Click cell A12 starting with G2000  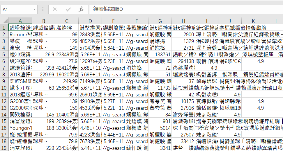(20, 101)
